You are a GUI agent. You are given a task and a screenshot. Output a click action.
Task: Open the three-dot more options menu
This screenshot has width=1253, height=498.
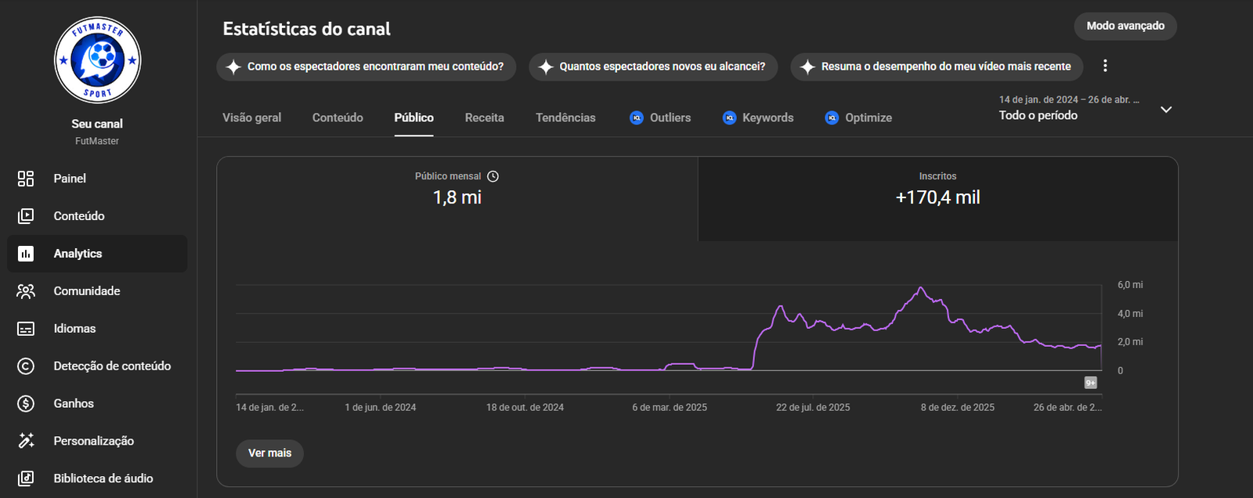[1105, 67]
